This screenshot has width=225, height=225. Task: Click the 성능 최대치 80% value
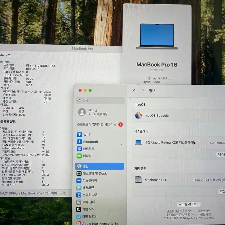[x=22, y=115]
